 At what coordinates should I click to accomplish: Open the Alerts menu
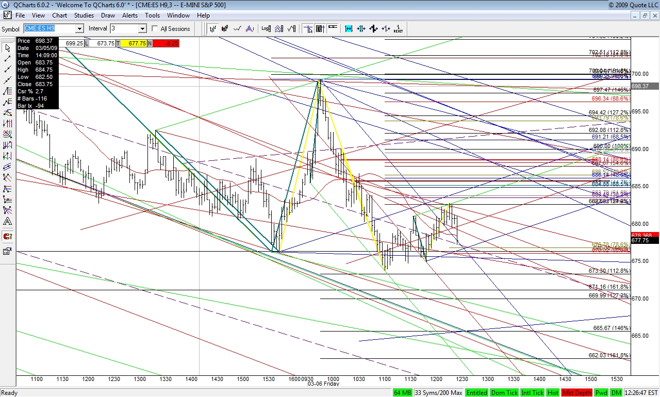tap(130, 15)
